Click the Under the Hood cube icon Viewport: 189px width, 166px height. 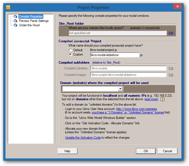16,25
